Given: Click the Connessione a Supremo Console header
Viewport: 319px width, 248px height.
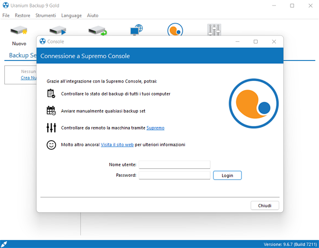Looking at the screenshot, I should click(x=85, y=56).
